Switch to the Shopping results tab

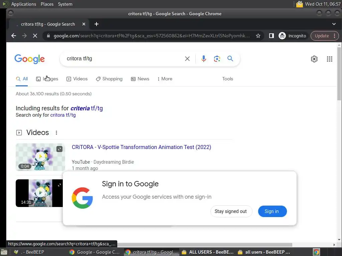(109, 79)
